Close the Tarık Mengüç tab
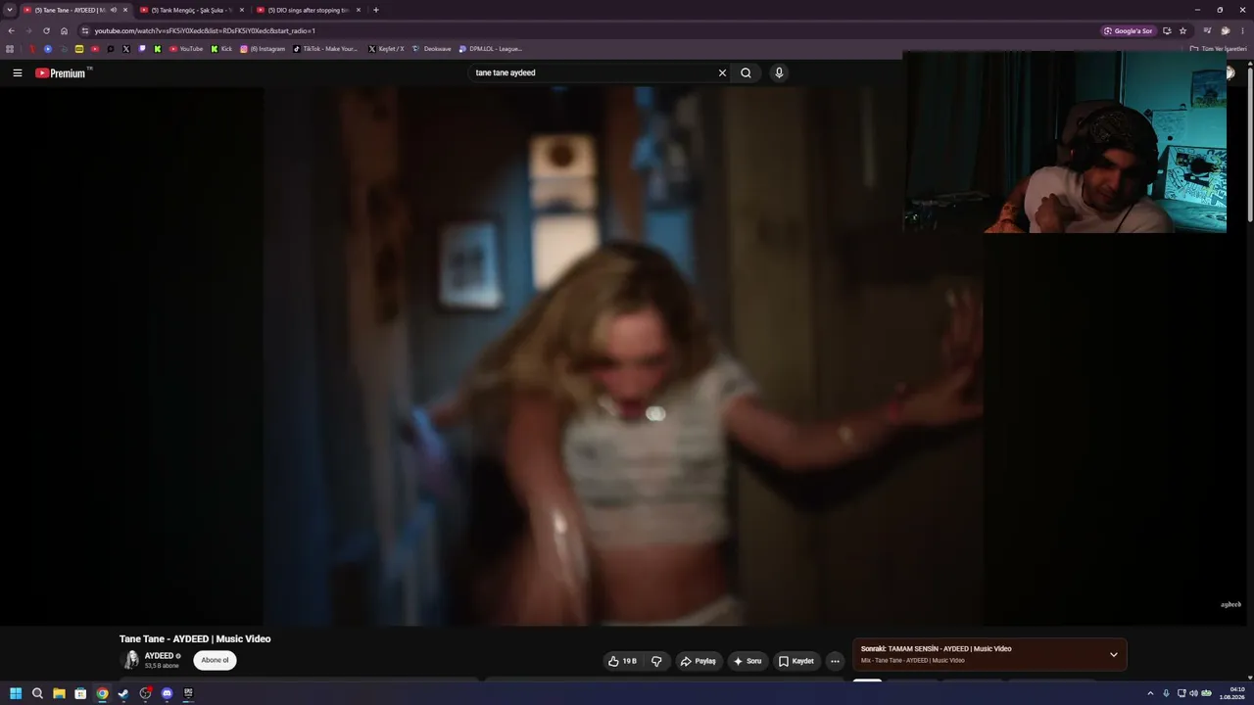1254x705 pixels. pyautogui.click(x=242, y=10)
